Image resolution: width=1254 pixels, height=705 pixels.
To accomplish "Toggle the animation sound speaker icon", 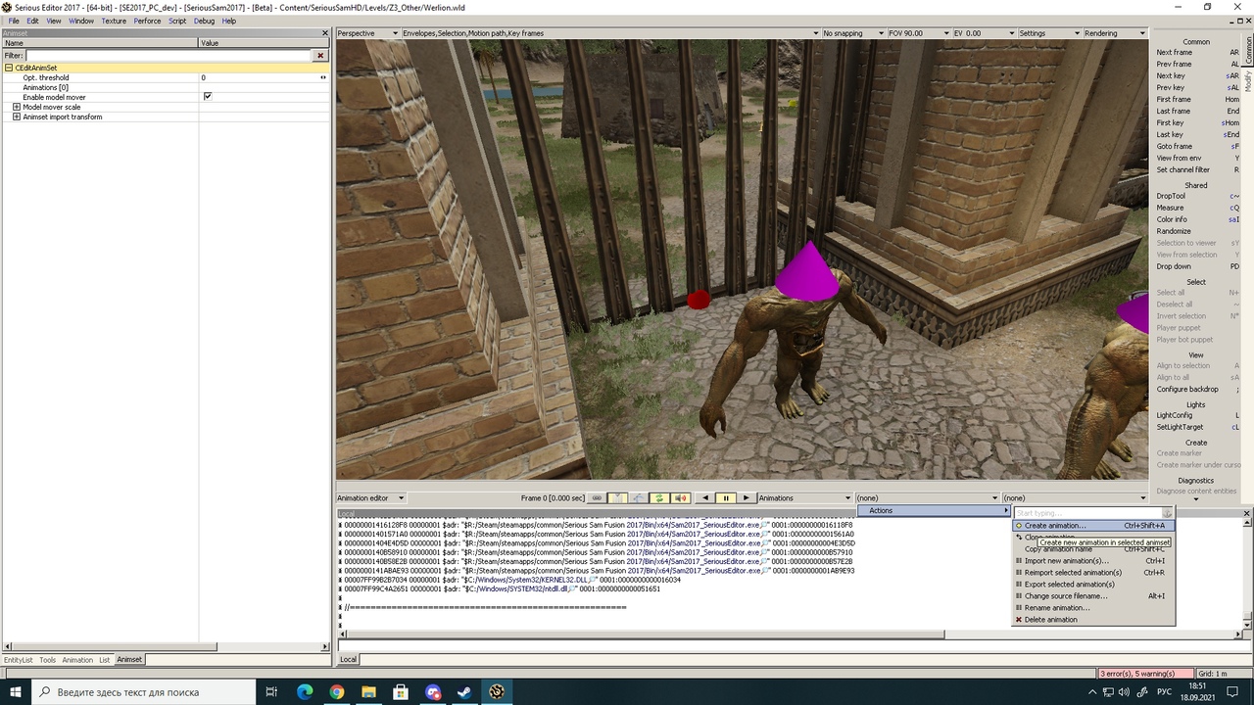I will point(681,498).
